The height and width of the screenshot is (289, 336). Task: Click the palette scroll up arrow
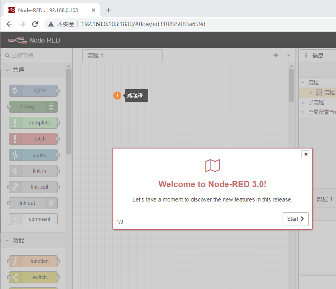pos(69,66)
